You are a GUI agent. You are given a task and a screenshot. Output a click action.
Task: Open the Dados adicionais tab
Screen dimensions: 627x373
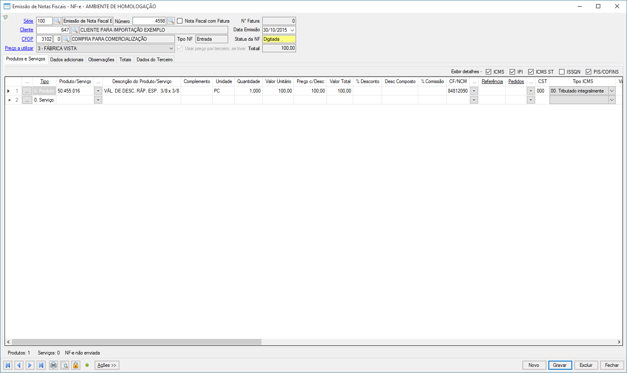(67, 60)
